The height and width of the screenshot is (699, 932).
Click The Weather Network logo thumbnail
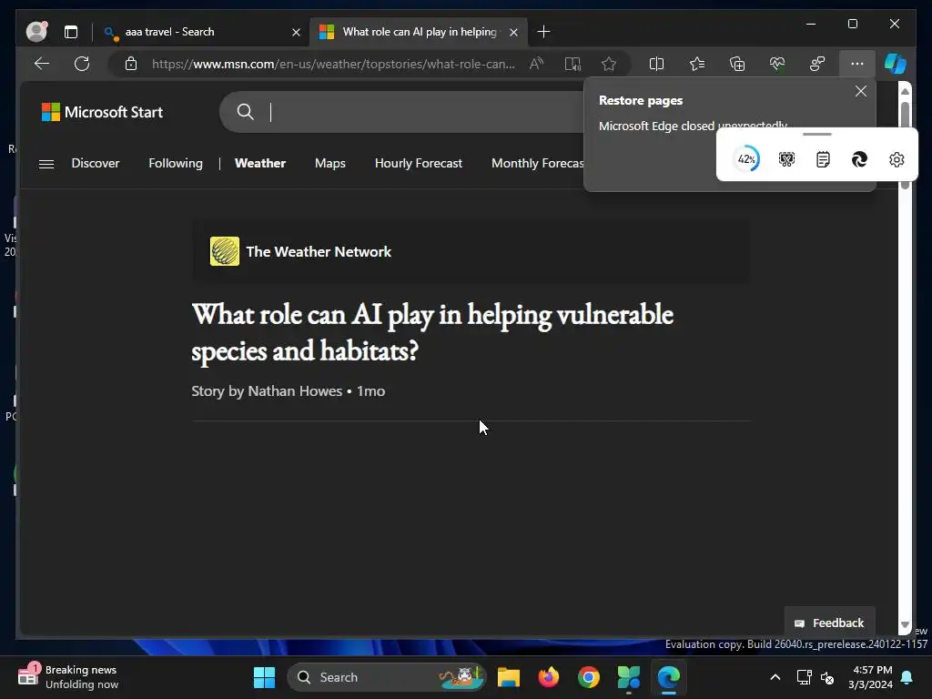pos(225,251)
